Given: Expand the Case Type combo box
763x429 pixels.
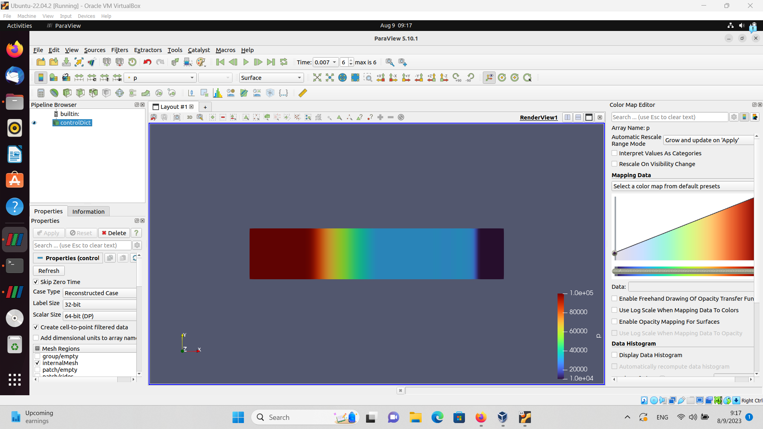Looking at the screenshot, I should click(x=99, y=293).
